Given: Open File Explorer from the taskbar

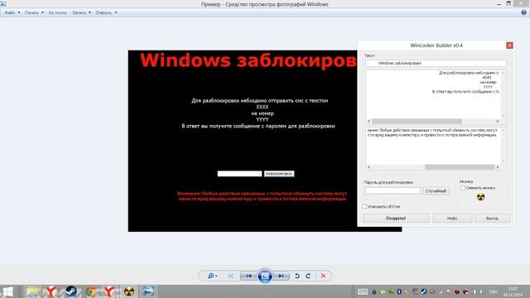Looking at the screenshot, I should pos(33,291).
